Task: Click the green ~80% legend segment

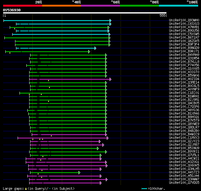Action: click(139, 6)
